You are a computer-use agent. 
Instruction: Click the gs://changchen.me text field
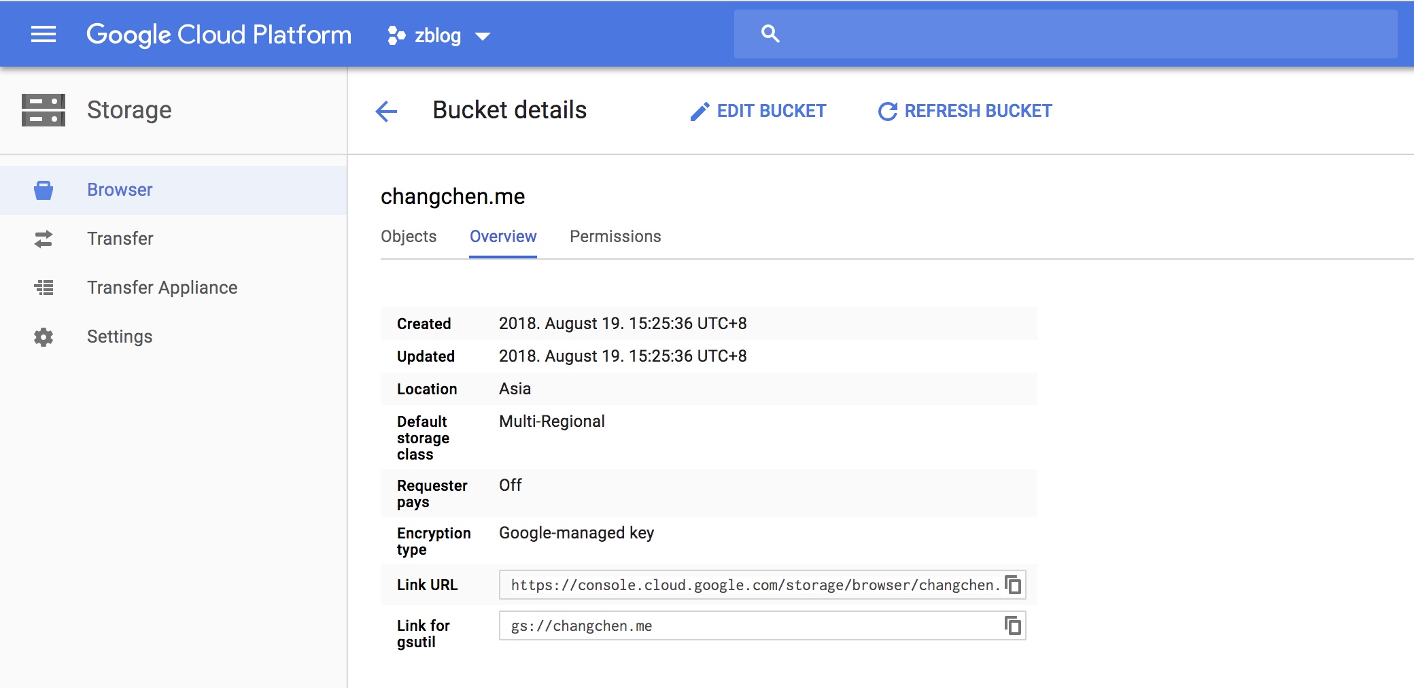click(x=748, y=625)
